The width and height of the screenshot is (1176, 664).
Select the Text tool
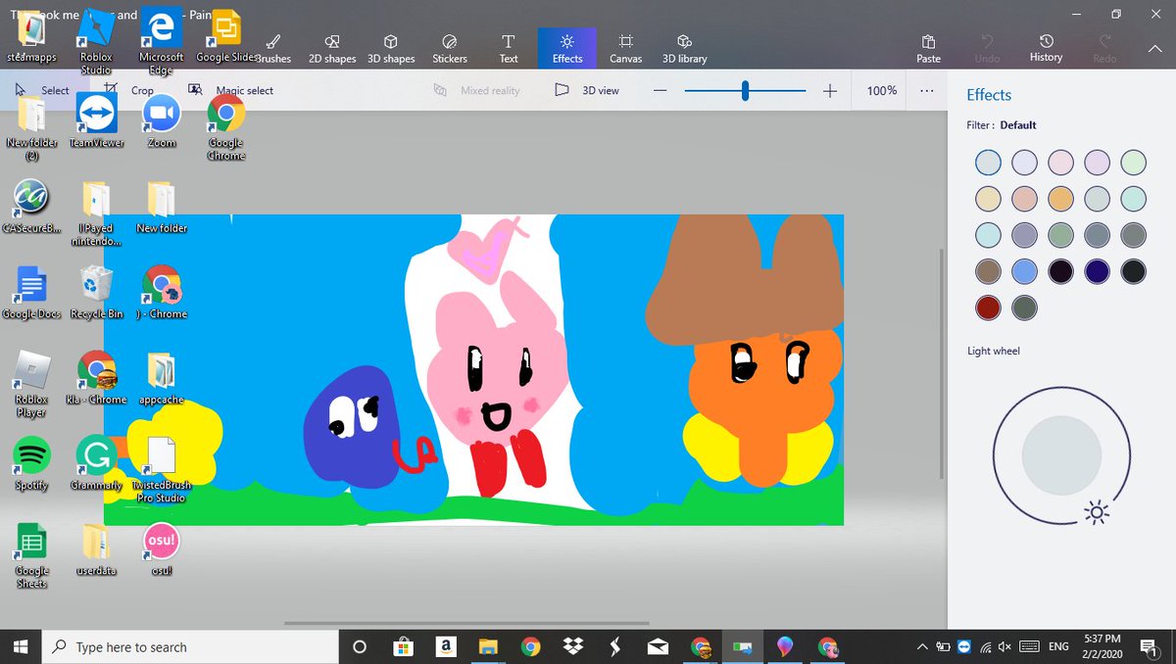(509, 48)
